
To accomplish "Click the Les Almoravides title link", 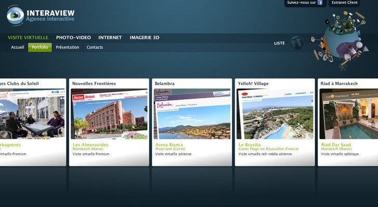I will (x=91, y=145).
